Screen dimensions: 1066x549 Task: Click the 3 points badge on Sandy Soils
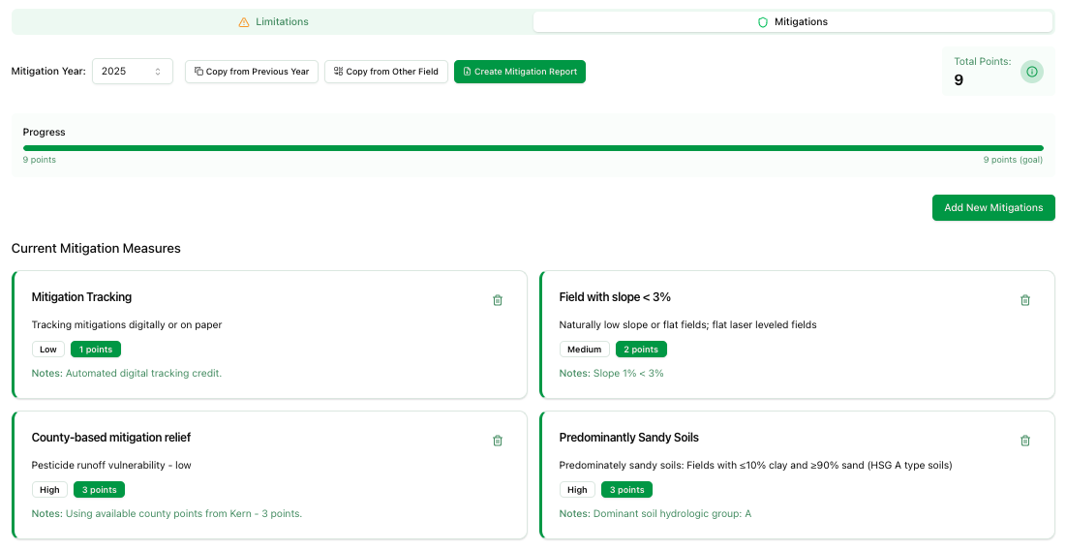coord(626,490)
